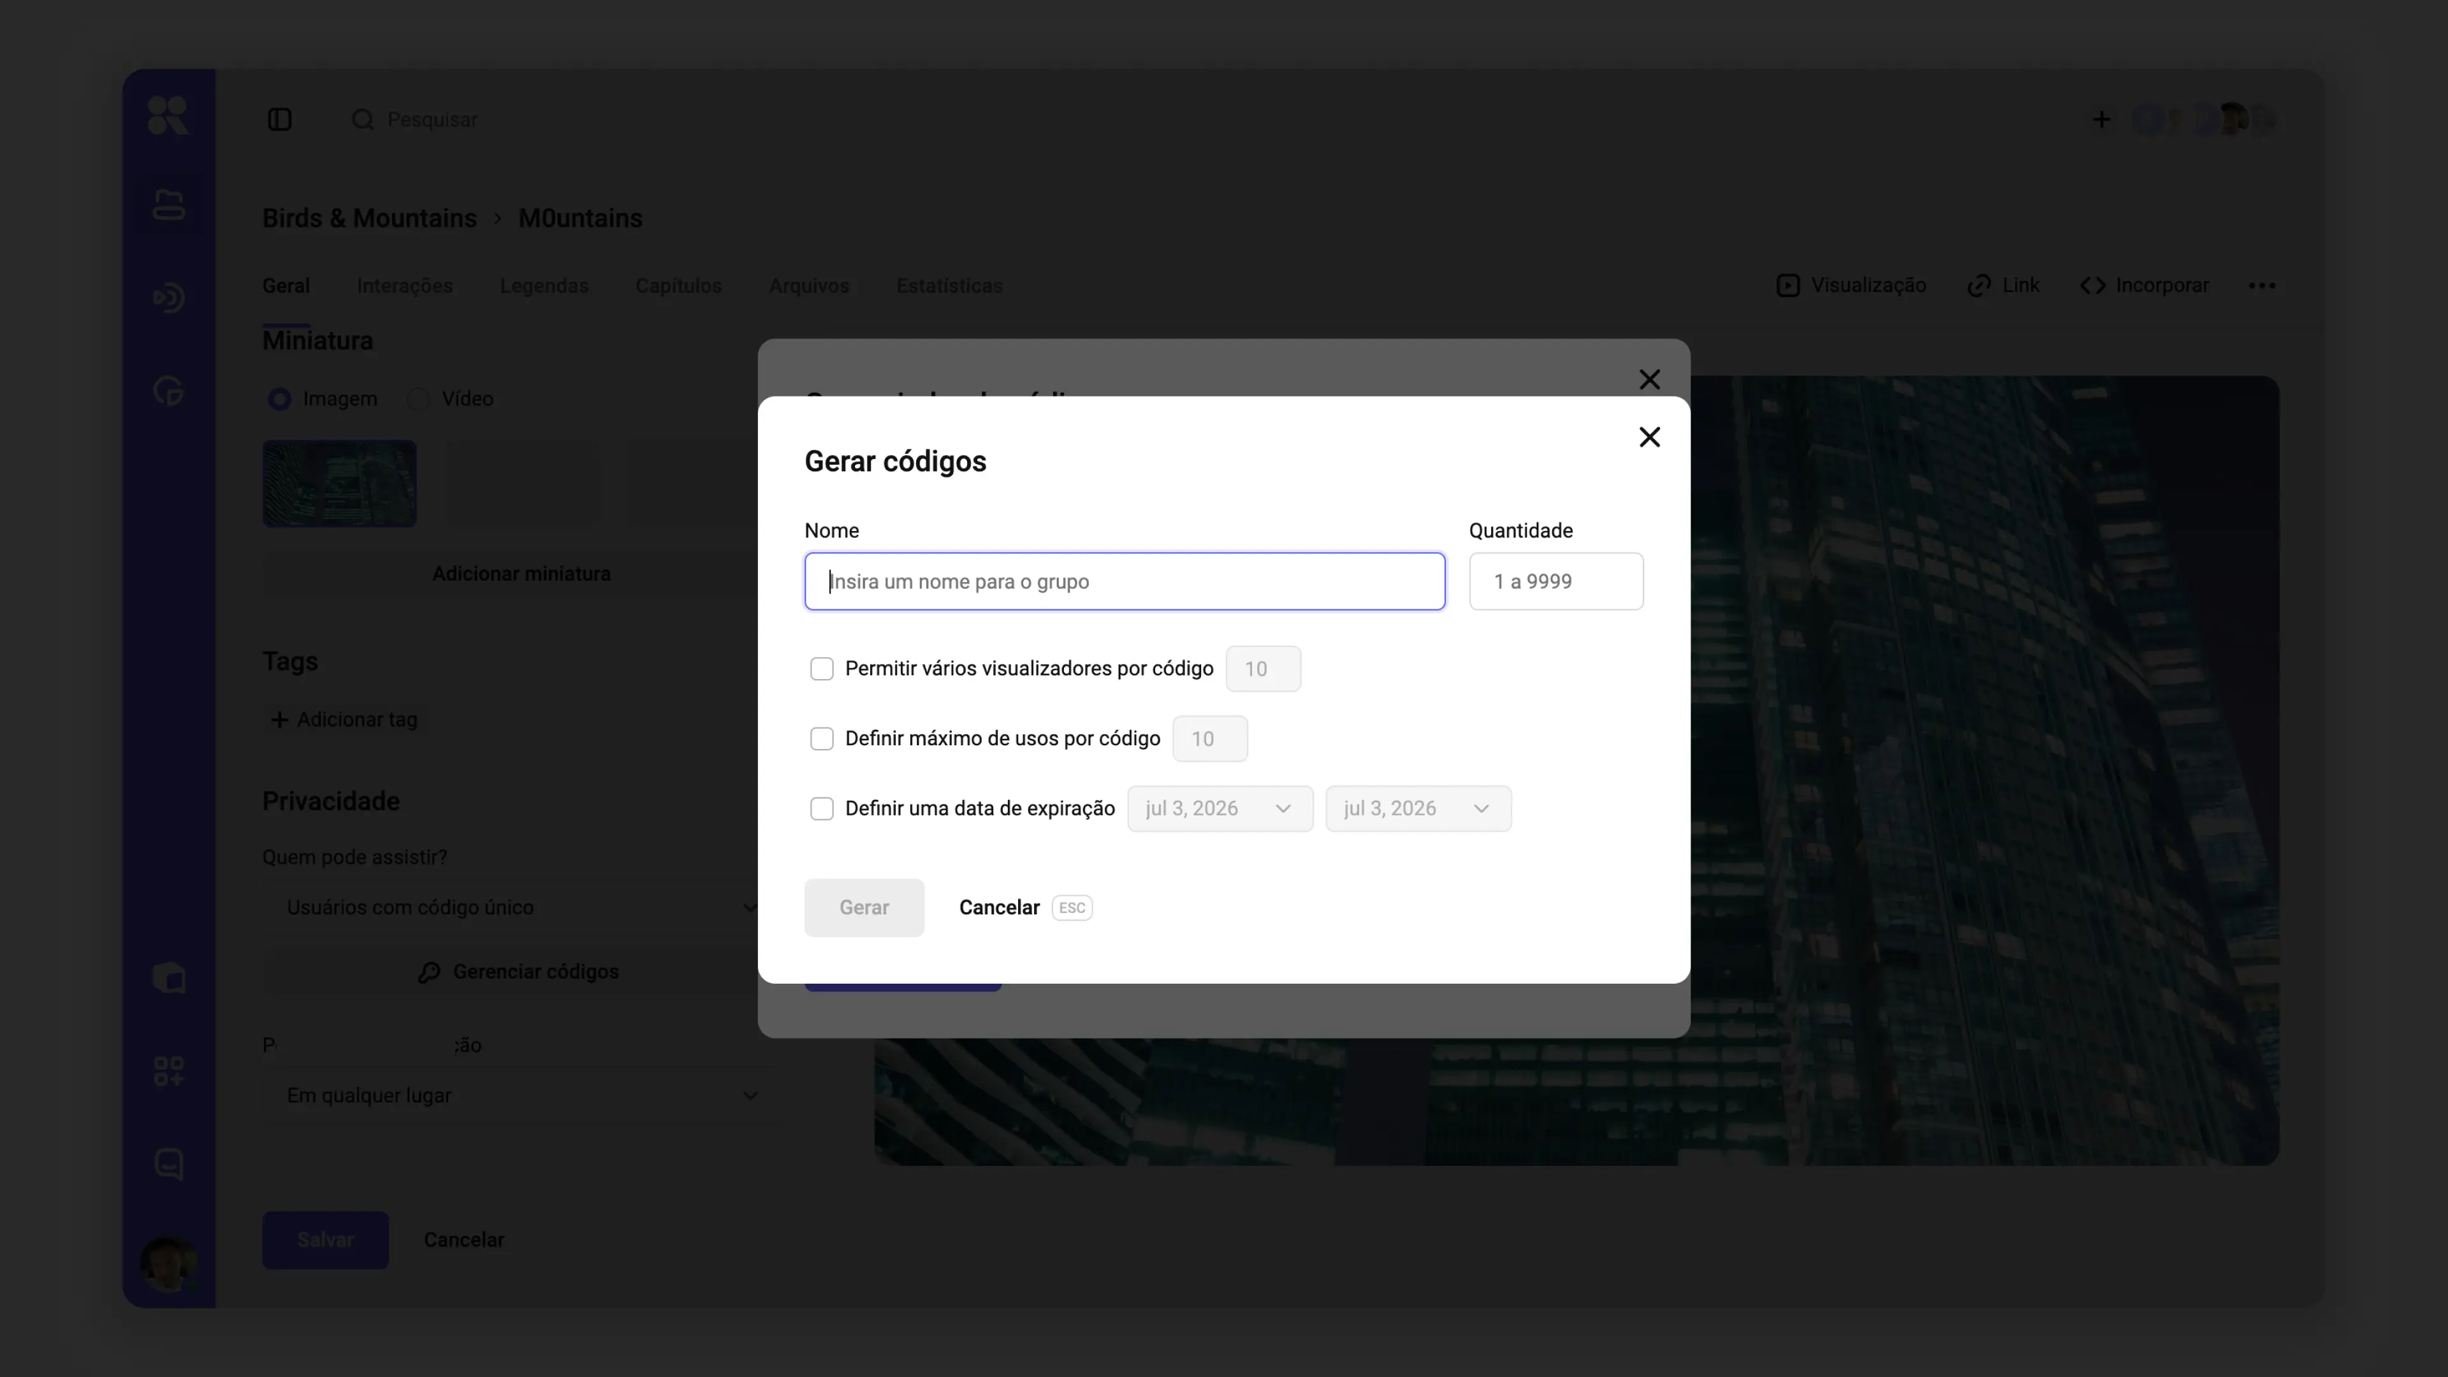2448x1377 pixels.
Task: Enable Definir uma data de expiração
Action: pyautogui.click(x=821, y=809)
